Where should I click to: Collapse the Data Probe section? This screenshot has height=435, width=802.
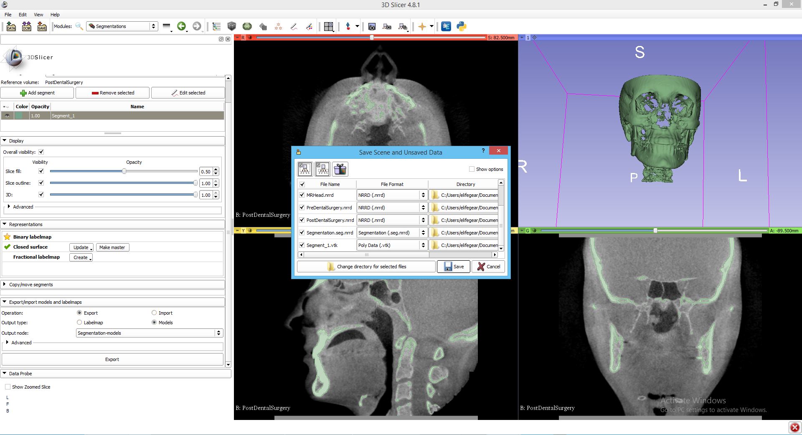click(116, 374)
